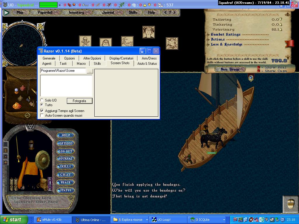Viewport: 299px width, 224px height.
Task: Click the reaching hand spell icon
Action: click(x=127, y=41)
